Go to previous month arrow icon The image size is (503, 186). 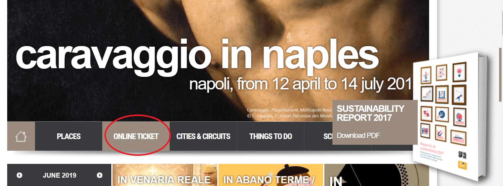tap(19, 175)
